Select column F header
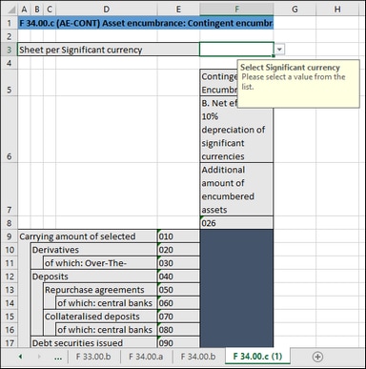The height and width of the screenshot is (369, 366). pos(236,10)
